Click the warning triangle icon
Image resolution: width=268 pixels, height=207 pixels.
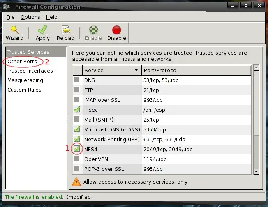[x=76, y=181]
